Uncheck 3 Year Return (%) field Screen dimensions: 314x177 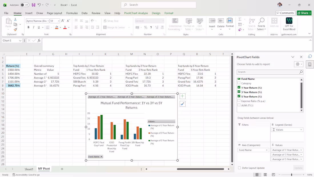[239, 92]
